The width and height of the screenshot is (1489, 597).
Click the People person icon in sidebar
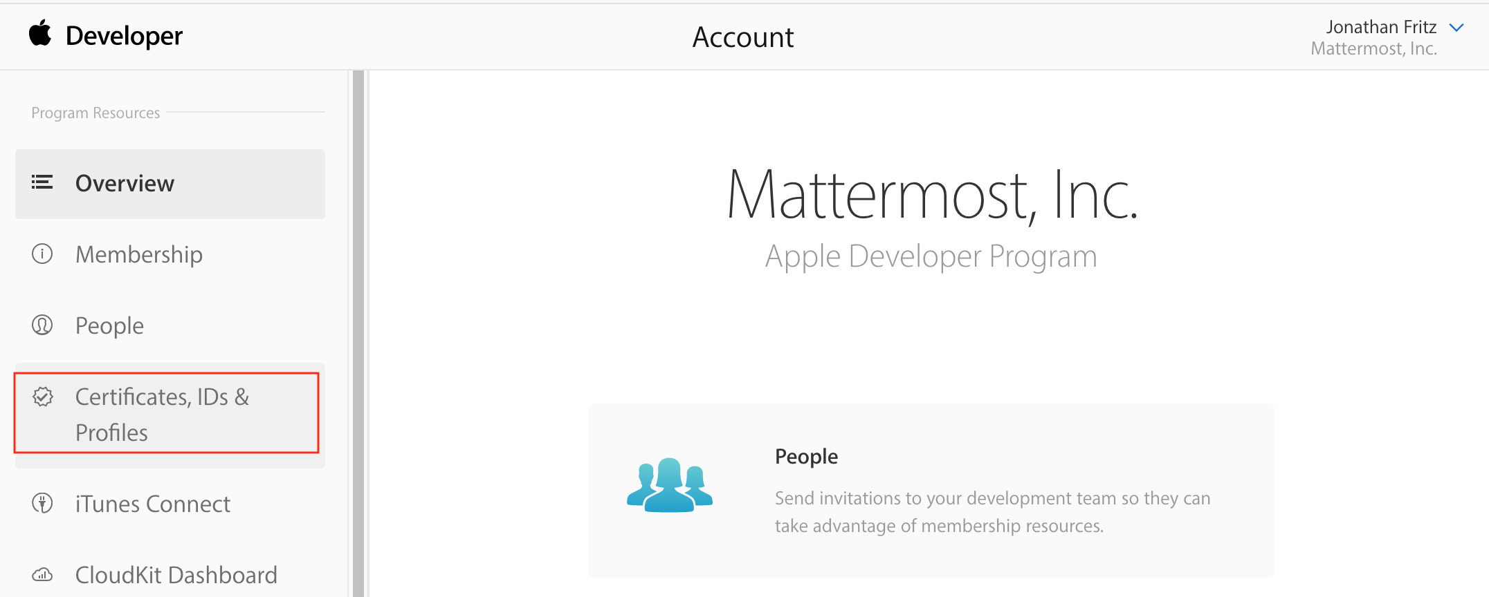(x=42, y=325)
